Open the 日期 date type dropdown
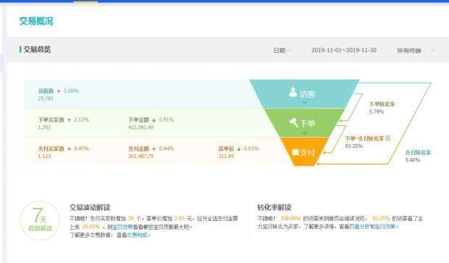 pos(282,51)
